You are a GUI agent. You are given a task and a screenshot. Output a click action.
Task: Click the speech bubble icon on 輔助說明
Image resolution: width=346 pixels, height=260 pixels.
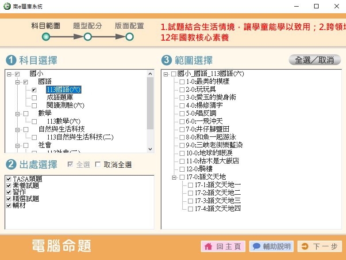click(257, 247)
